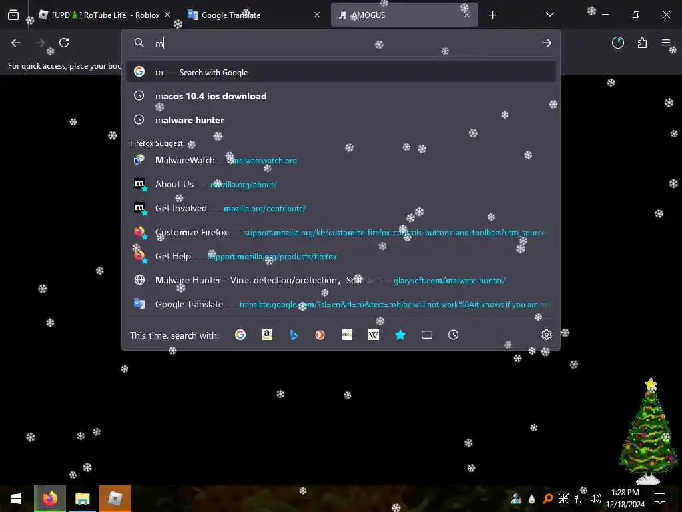Open Get Involved mozilla.org/contribute suggestion
682x512 pixels.
341,208
